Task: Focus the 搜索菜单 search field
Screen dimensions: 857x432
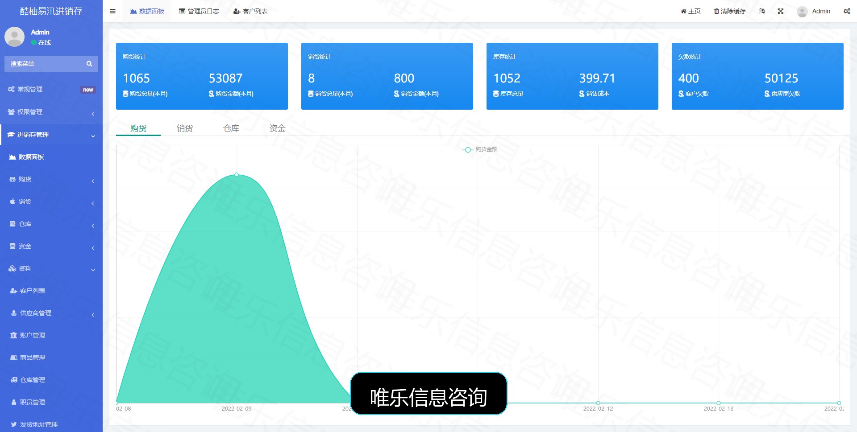Action: (x=45, y=64)
